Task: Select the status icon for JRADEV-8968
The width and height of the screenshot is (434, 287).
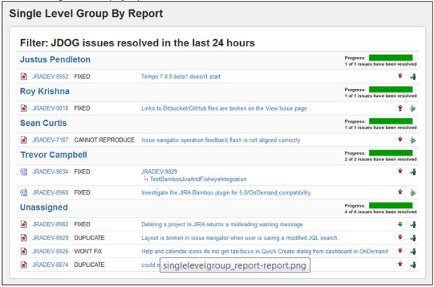Action: [413, 192]
